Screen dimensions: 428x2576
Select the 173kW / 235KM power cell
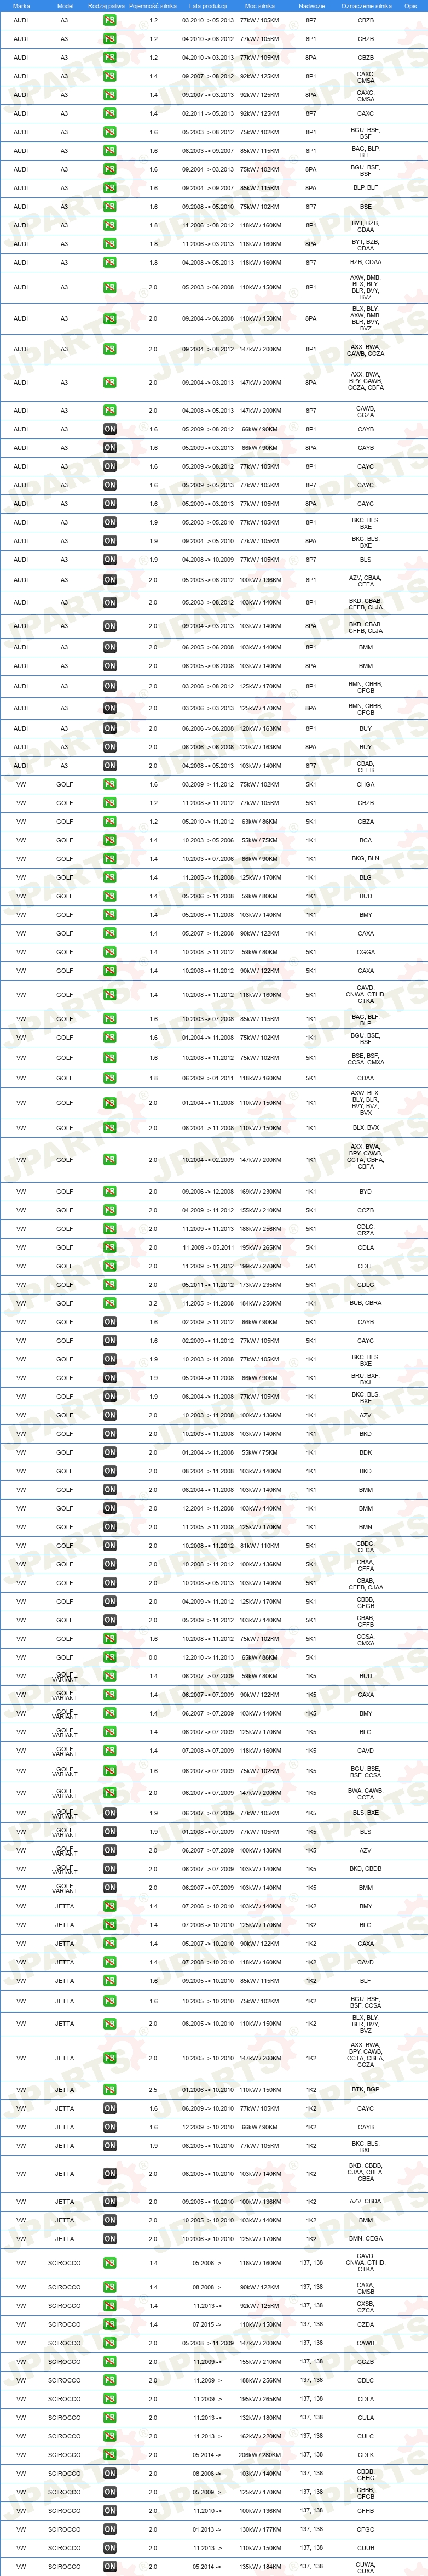pyautogui.click(x=261, y=1285)
